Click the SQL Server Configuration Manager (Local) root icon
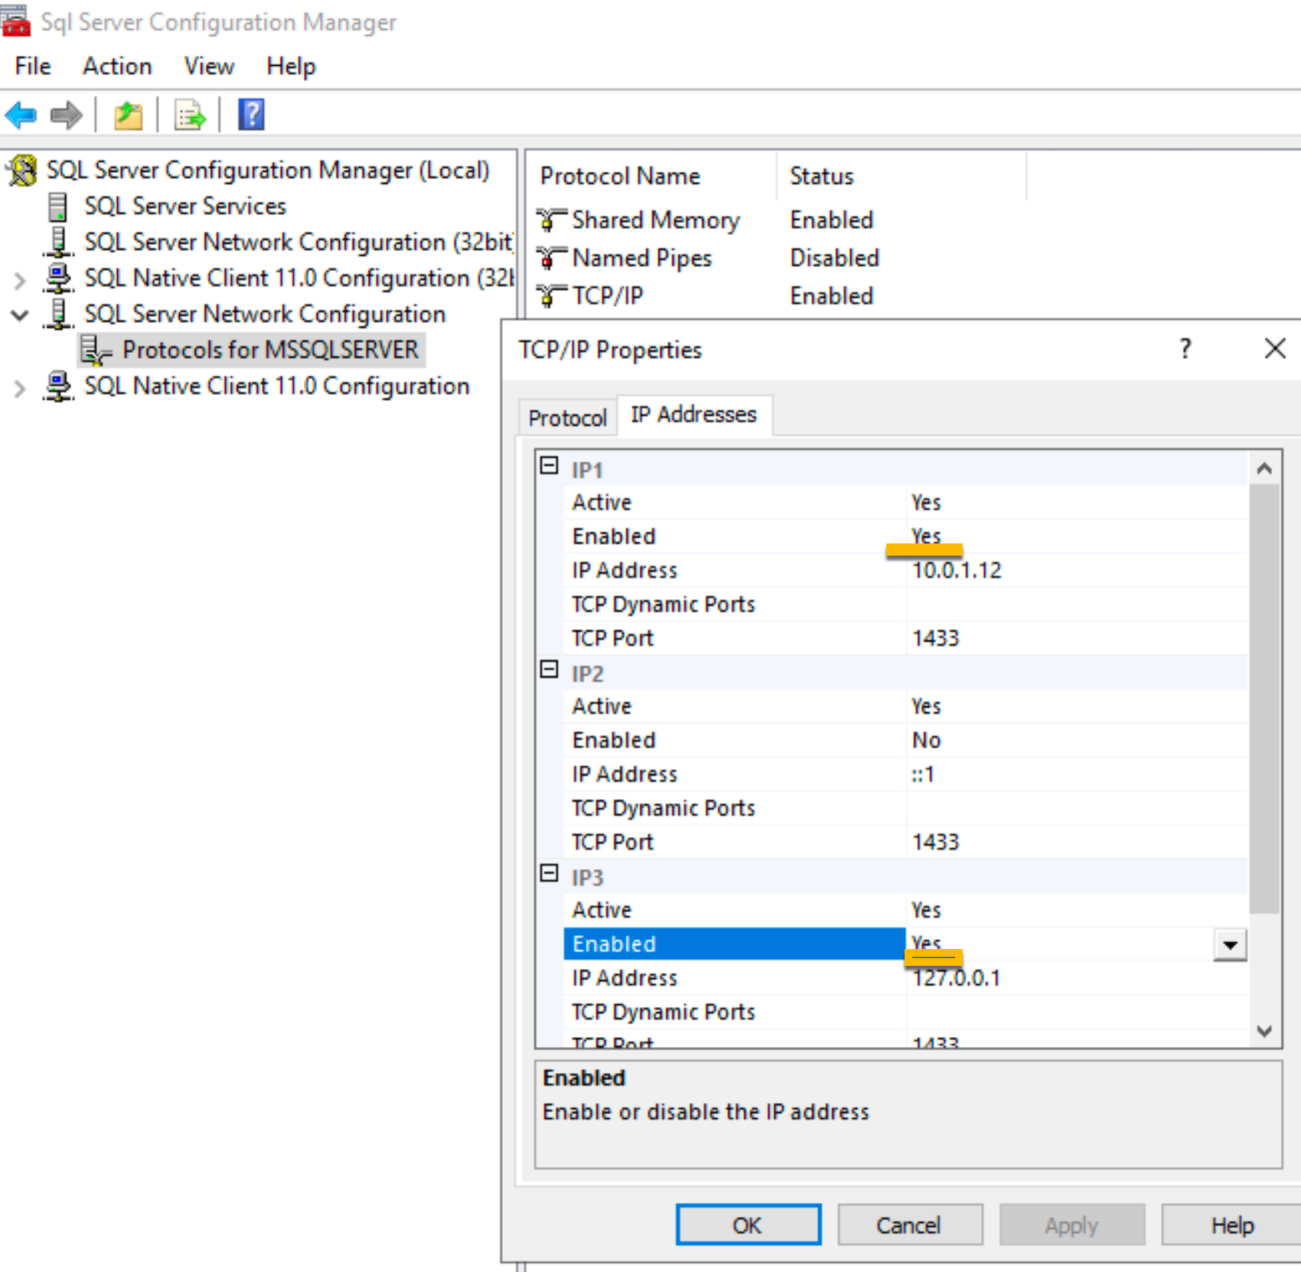The height and width of the screenshot is (1272, 1301). click(22, 170)
